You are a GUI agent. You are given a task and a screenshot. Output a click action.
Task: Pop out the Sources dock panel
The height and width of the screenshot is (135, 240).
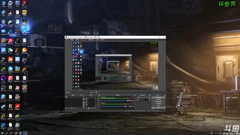tap(99, 95)
